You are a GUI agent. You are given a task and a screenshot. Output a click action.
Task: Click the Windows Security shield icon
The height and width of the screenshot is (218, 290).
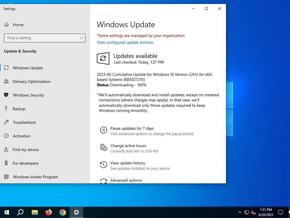(6, 95)
